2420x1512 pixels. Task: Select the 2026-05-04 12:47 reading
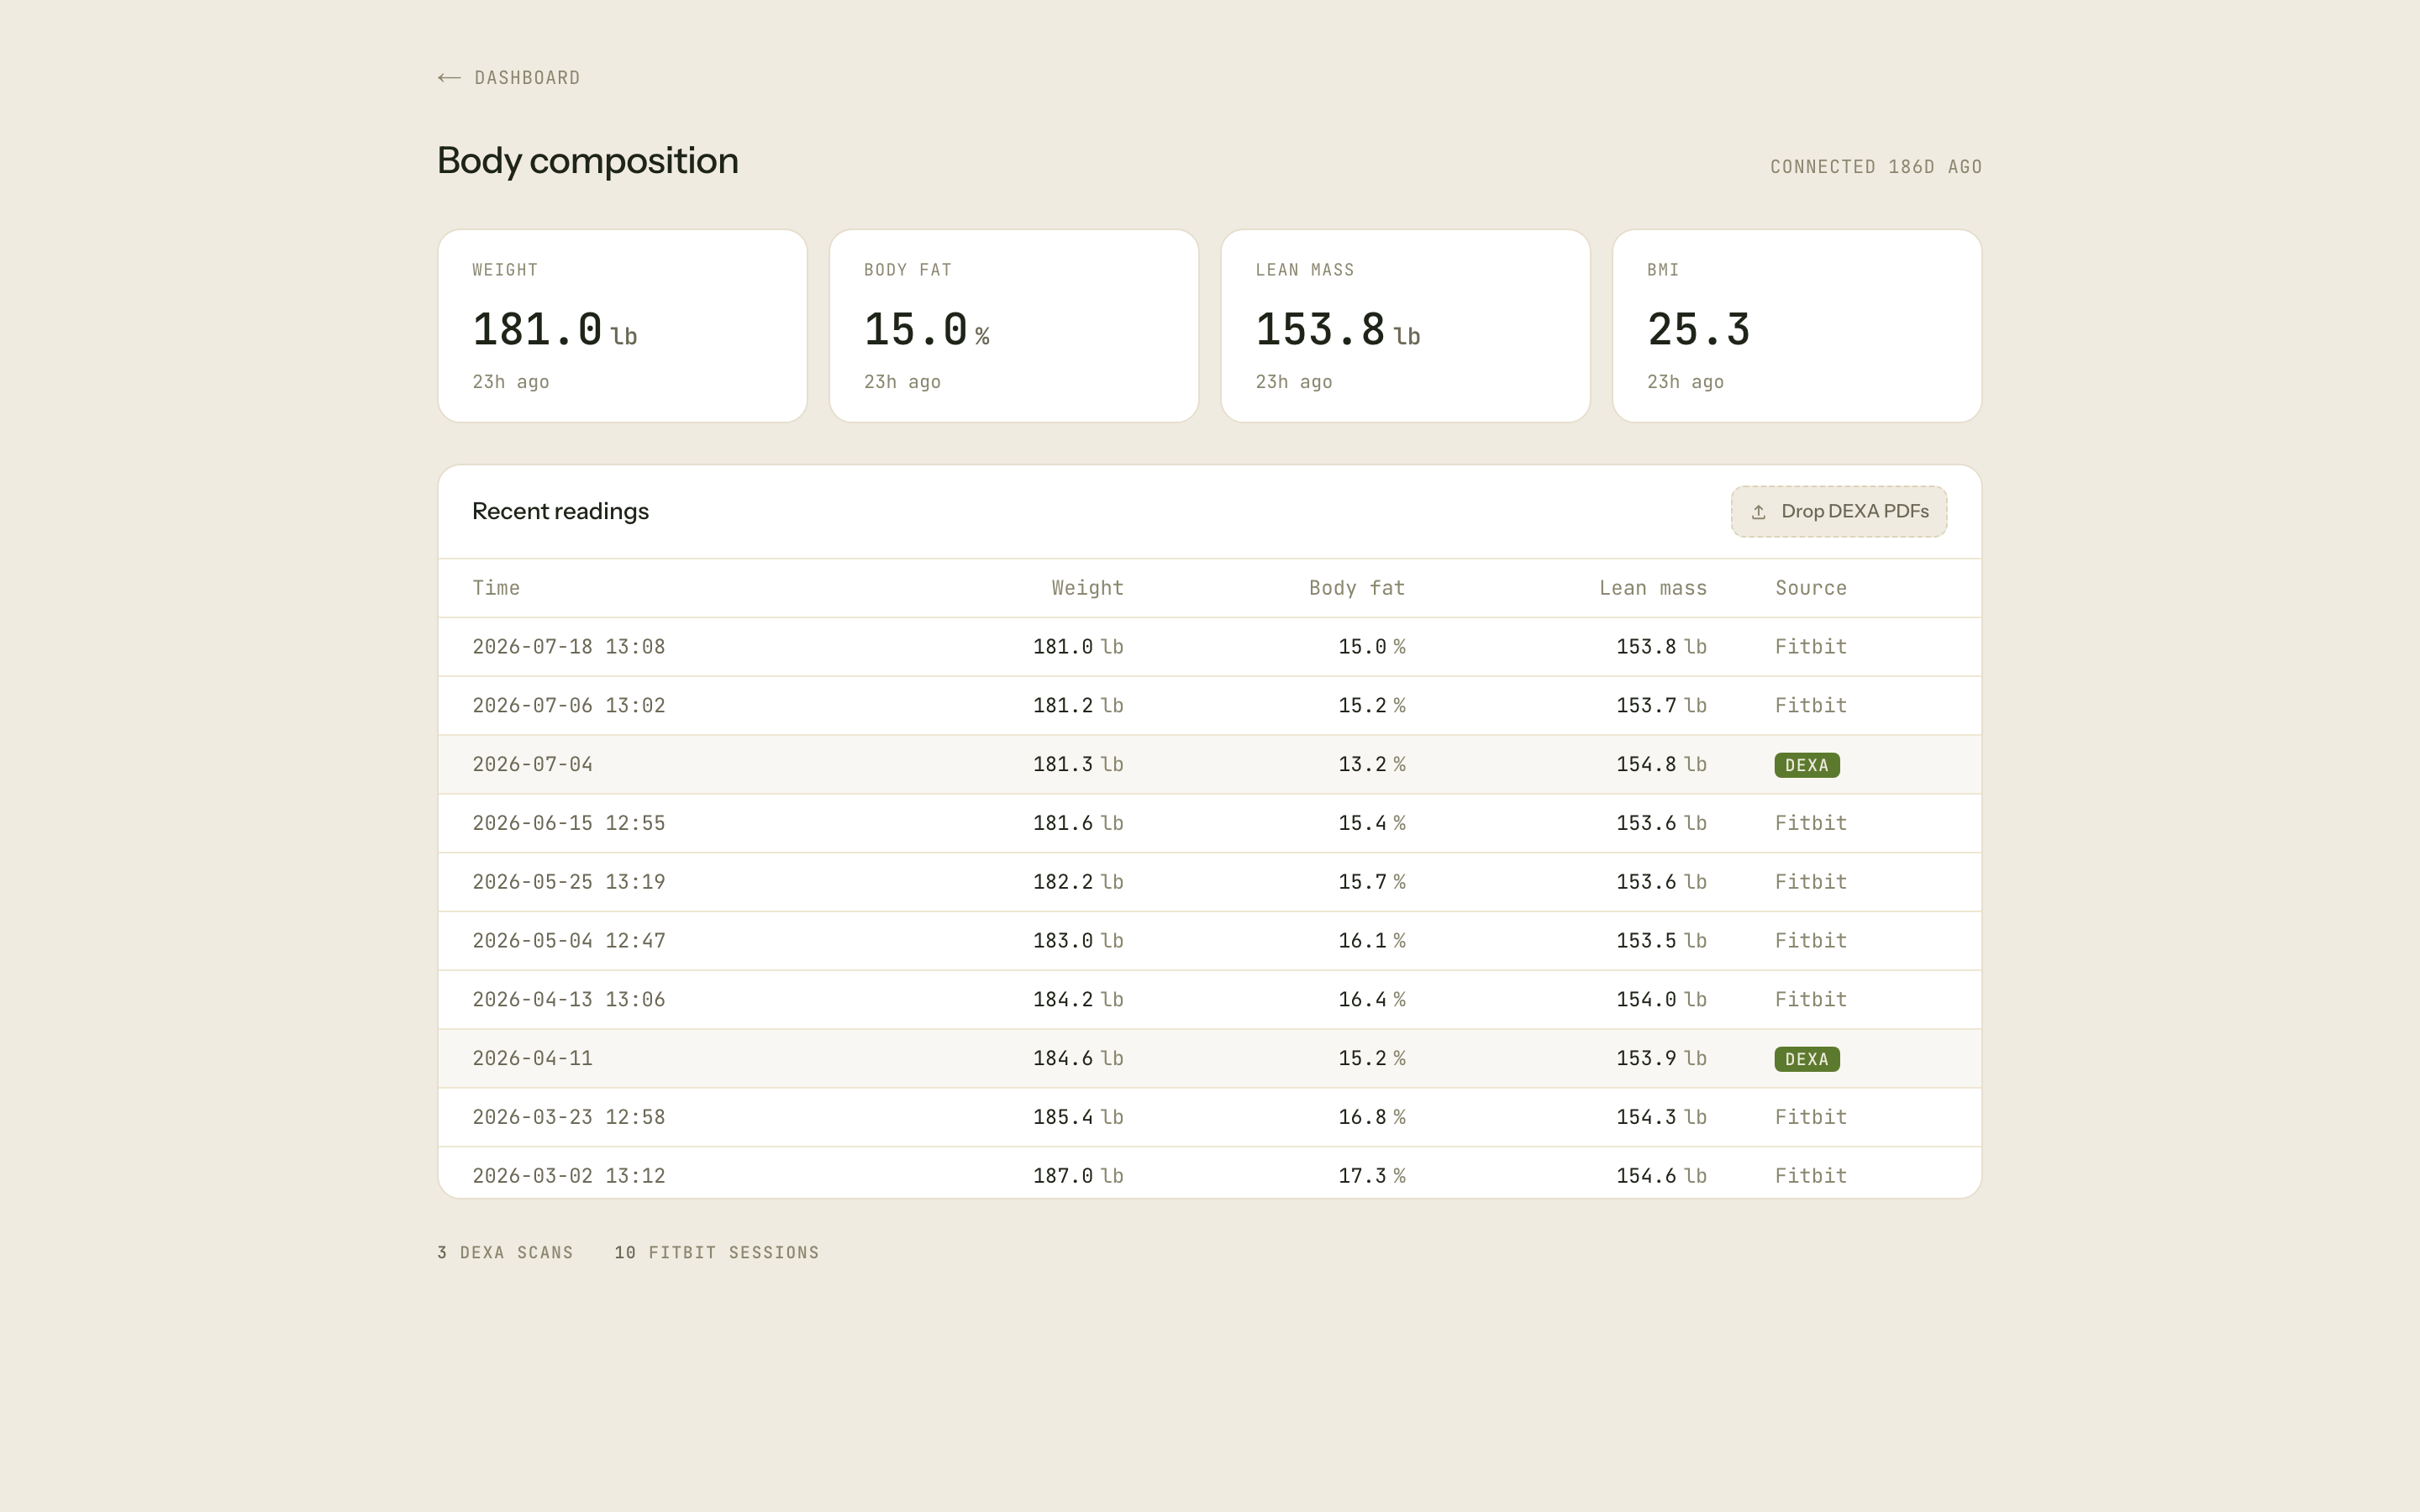pyautogui.click(x=1210, y=941)
